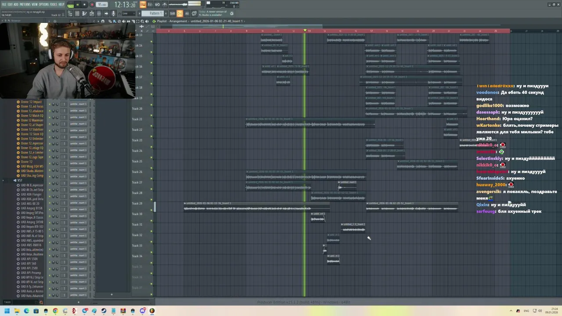Open FL Studio from the Windows taskbar
The width and height of the screenshot is (562, 316).
152,311
